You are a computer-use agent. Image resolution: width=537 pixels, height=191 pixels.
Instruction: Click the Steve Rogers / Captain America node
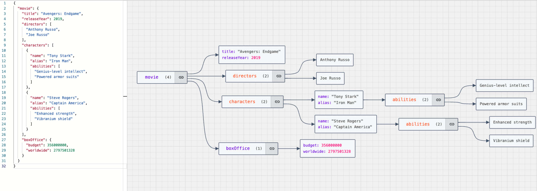346,124
